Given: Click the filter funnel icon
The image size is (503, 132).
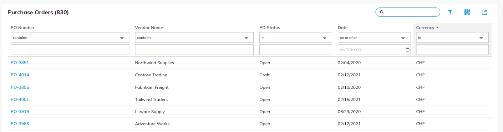Looking at the screenshot, I should [450, 12].
